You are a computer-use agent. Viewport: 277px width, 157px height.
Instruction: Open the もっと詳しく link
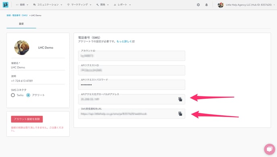(126, 42)
